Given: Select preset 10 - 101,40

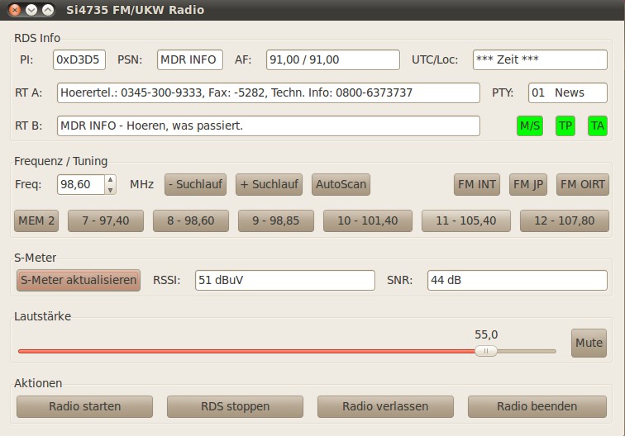Looking at the screenshot, I should pos(367,220).
